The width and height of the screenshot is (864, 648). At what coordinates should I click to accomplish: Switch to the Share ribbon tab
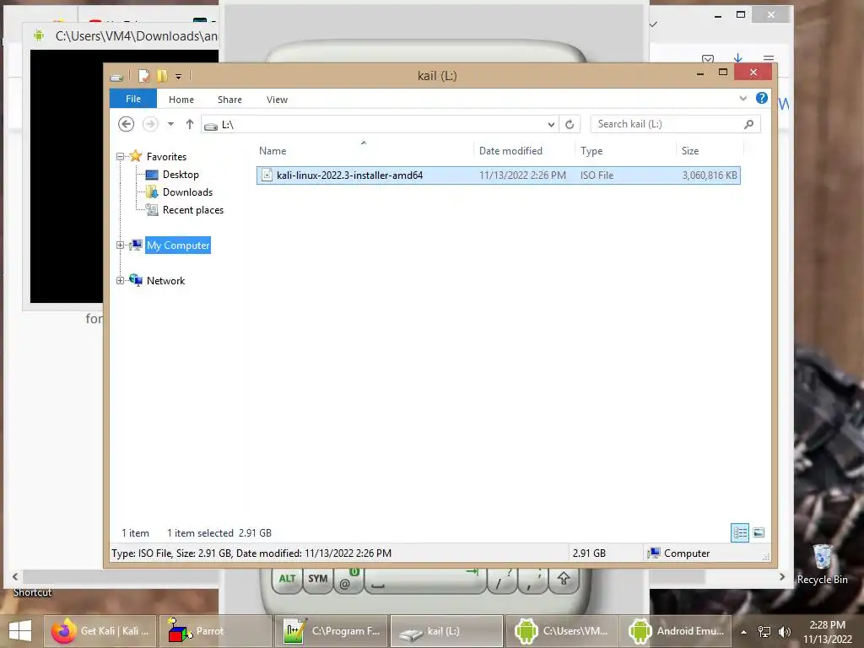(x=229, y=100)
